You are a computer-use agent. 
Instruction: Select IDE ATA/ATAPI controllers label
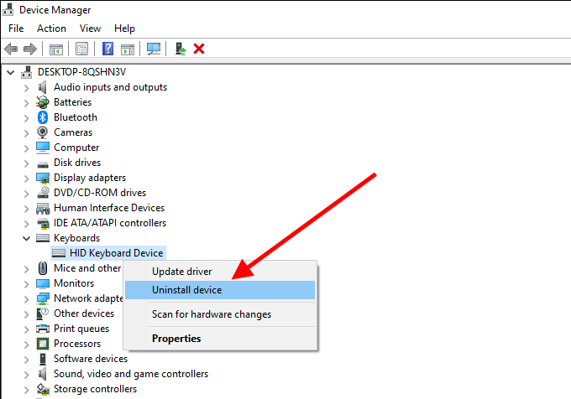click(110, 223)
